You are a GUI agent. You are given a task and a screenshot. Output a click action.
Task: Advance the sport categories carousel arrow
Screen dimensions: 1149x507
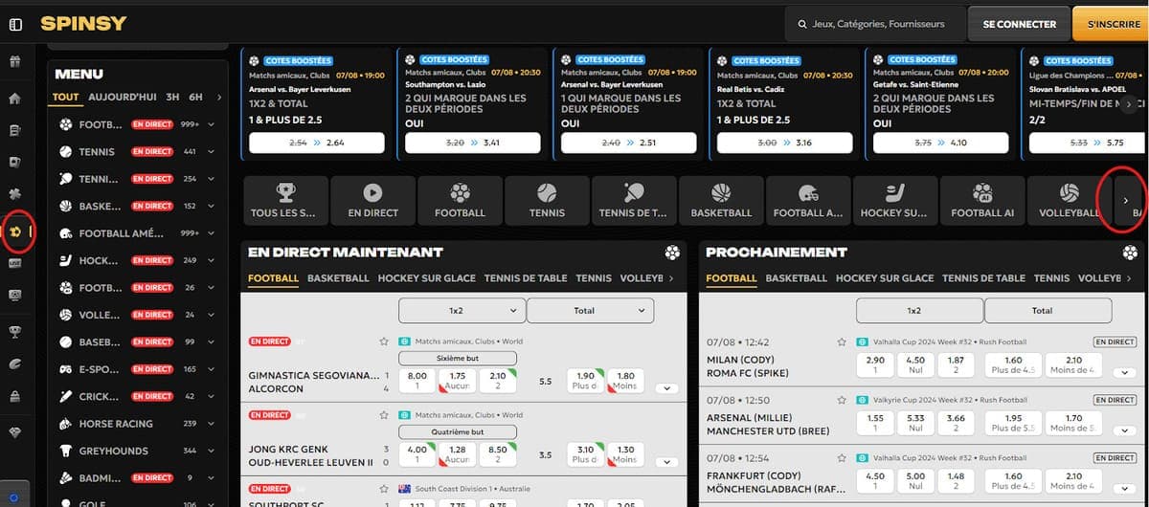[1125, 201]
